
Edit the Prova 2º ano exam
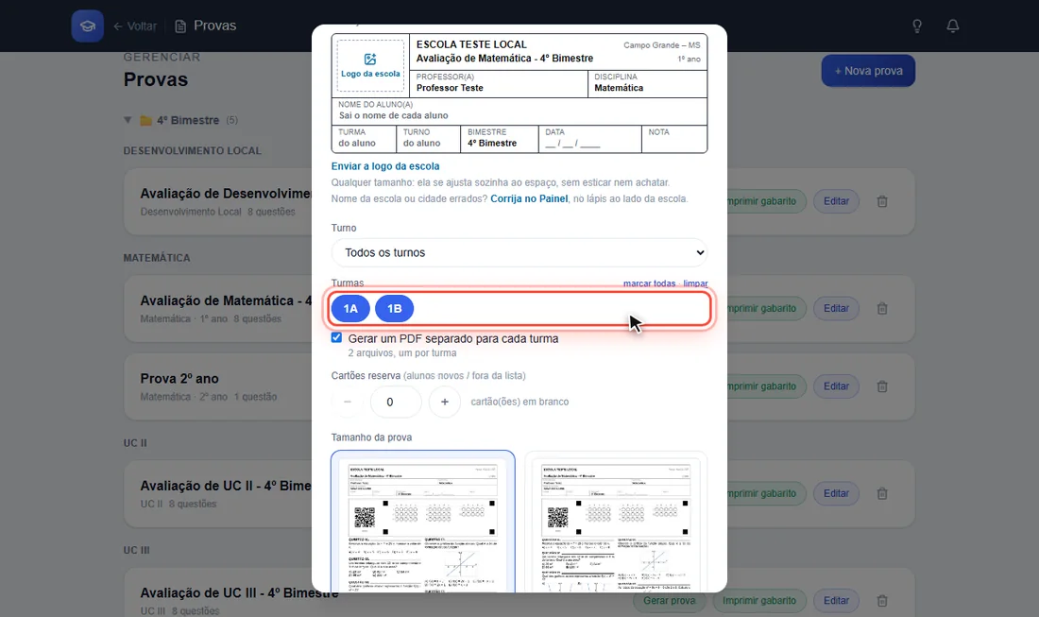click(836, 386)
